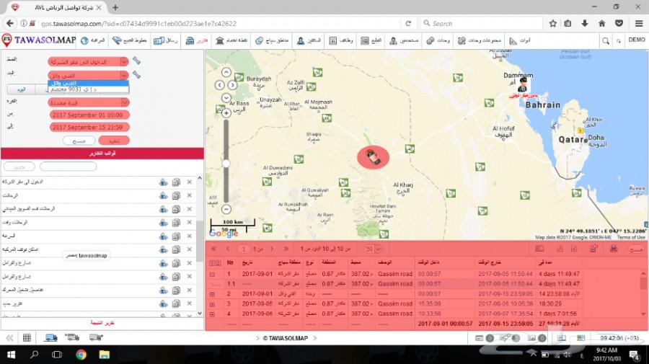The height and width of the screenshot is (364, 649).
Task: Click the bank icon for points of interest
Action: click(x=220, y=40)
